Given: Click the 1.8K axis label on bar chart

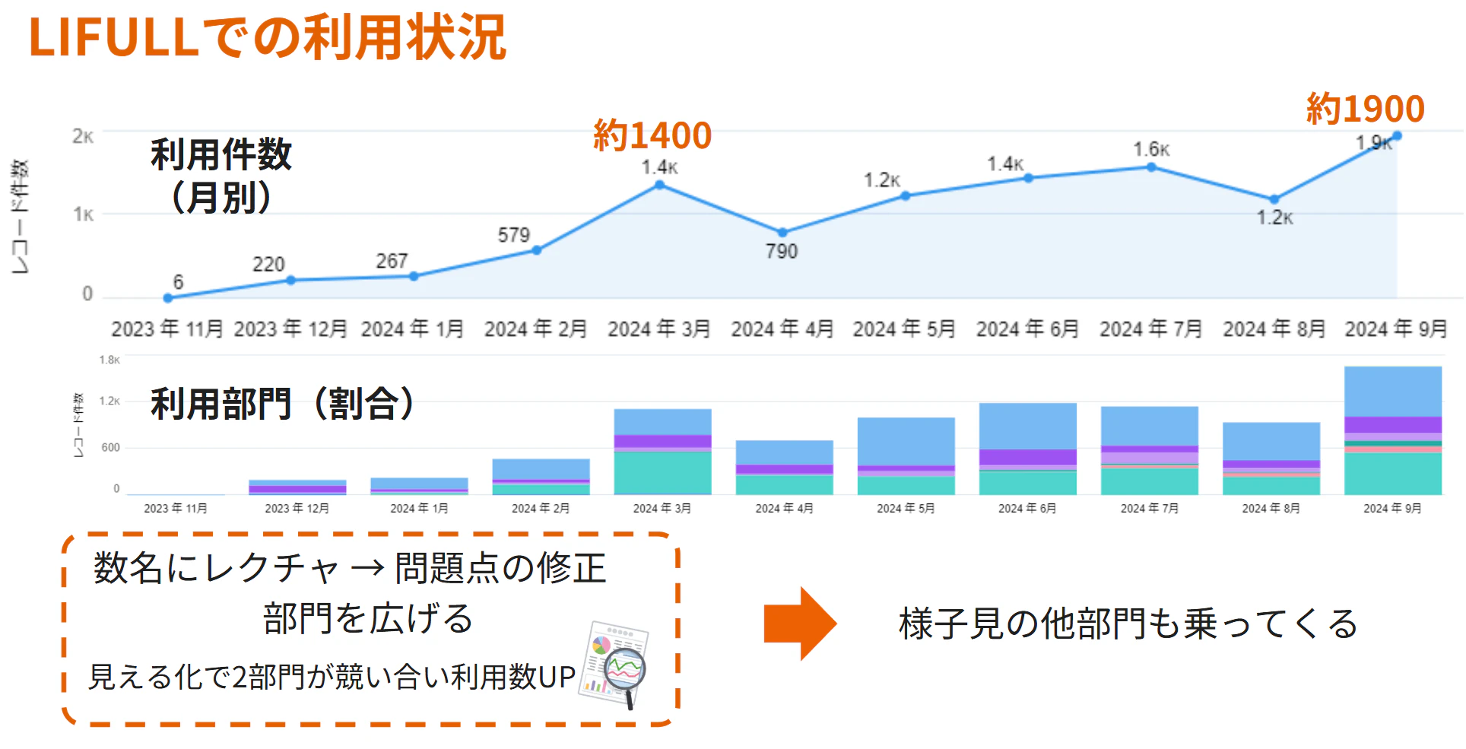Looking at the screenshot, I should click(109, 360).
